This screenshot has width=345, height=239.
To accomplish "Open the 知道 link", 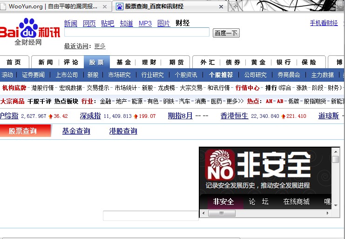I will pos(126,23).
